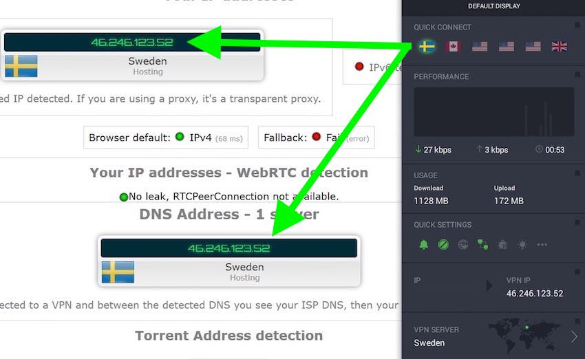Open the debug bug icon in Quick Settings

(502, 245)
